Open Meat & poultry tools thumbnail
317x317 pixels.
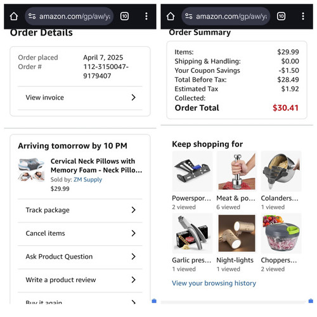(x=236, y=171)
